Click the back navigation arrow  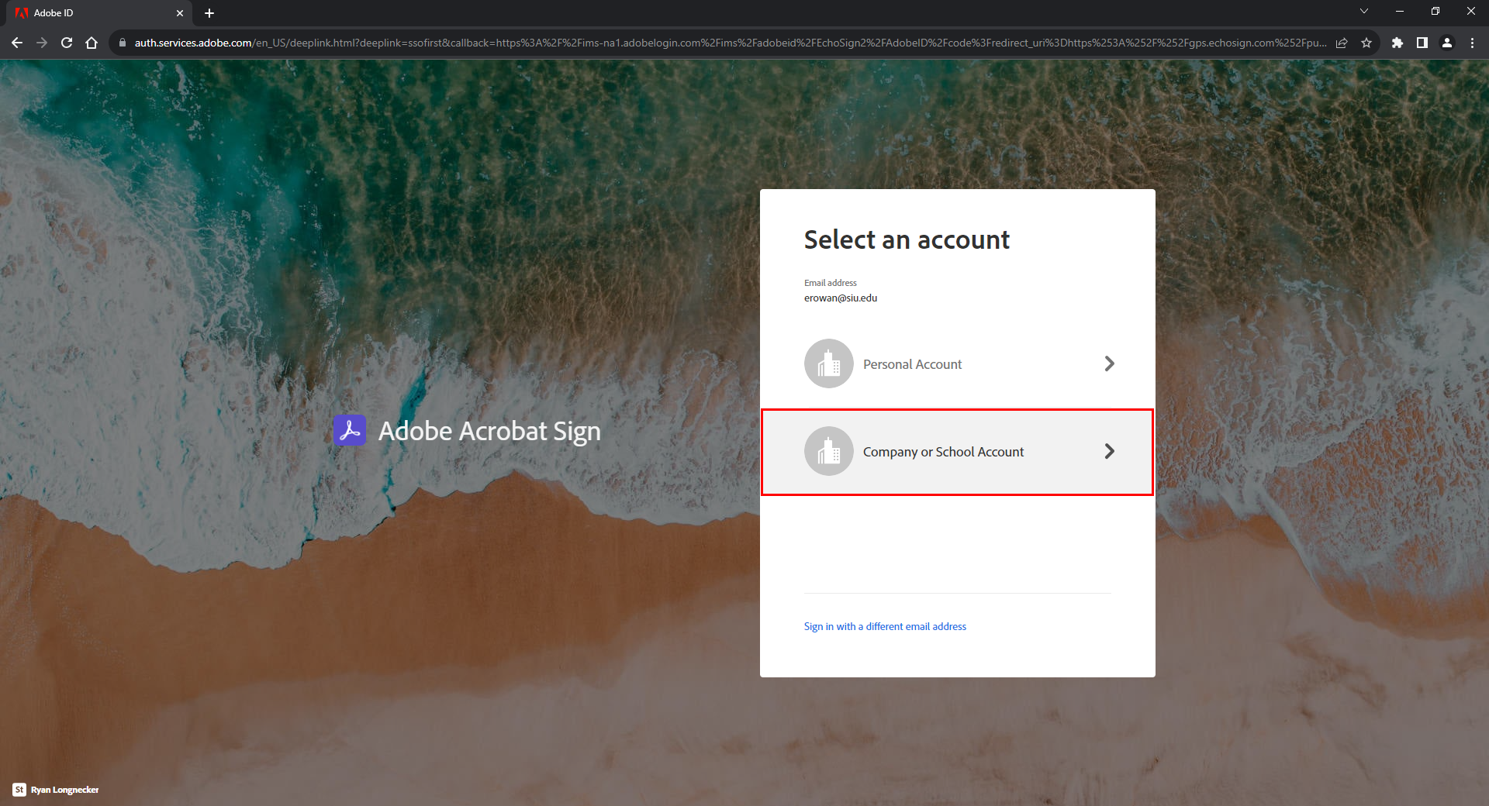[17, 43]
